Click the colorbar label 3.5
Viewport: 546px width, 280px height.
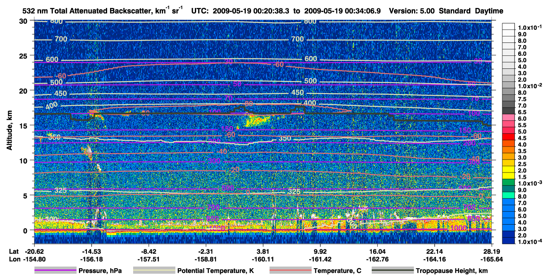[522, 151]
